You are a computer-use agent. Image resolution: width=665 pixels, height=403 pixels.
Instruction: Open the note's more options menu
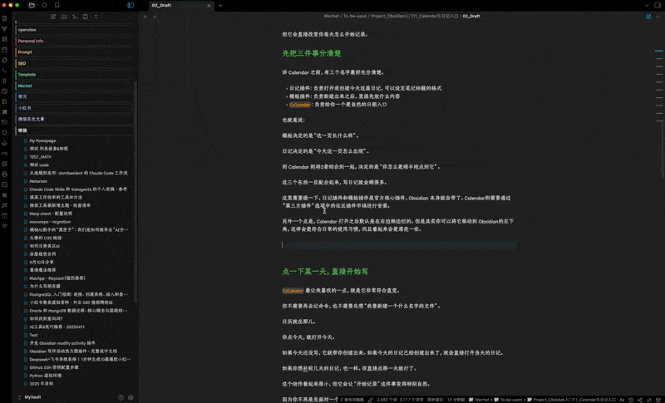pyautogui.click(x=658, y=17)
